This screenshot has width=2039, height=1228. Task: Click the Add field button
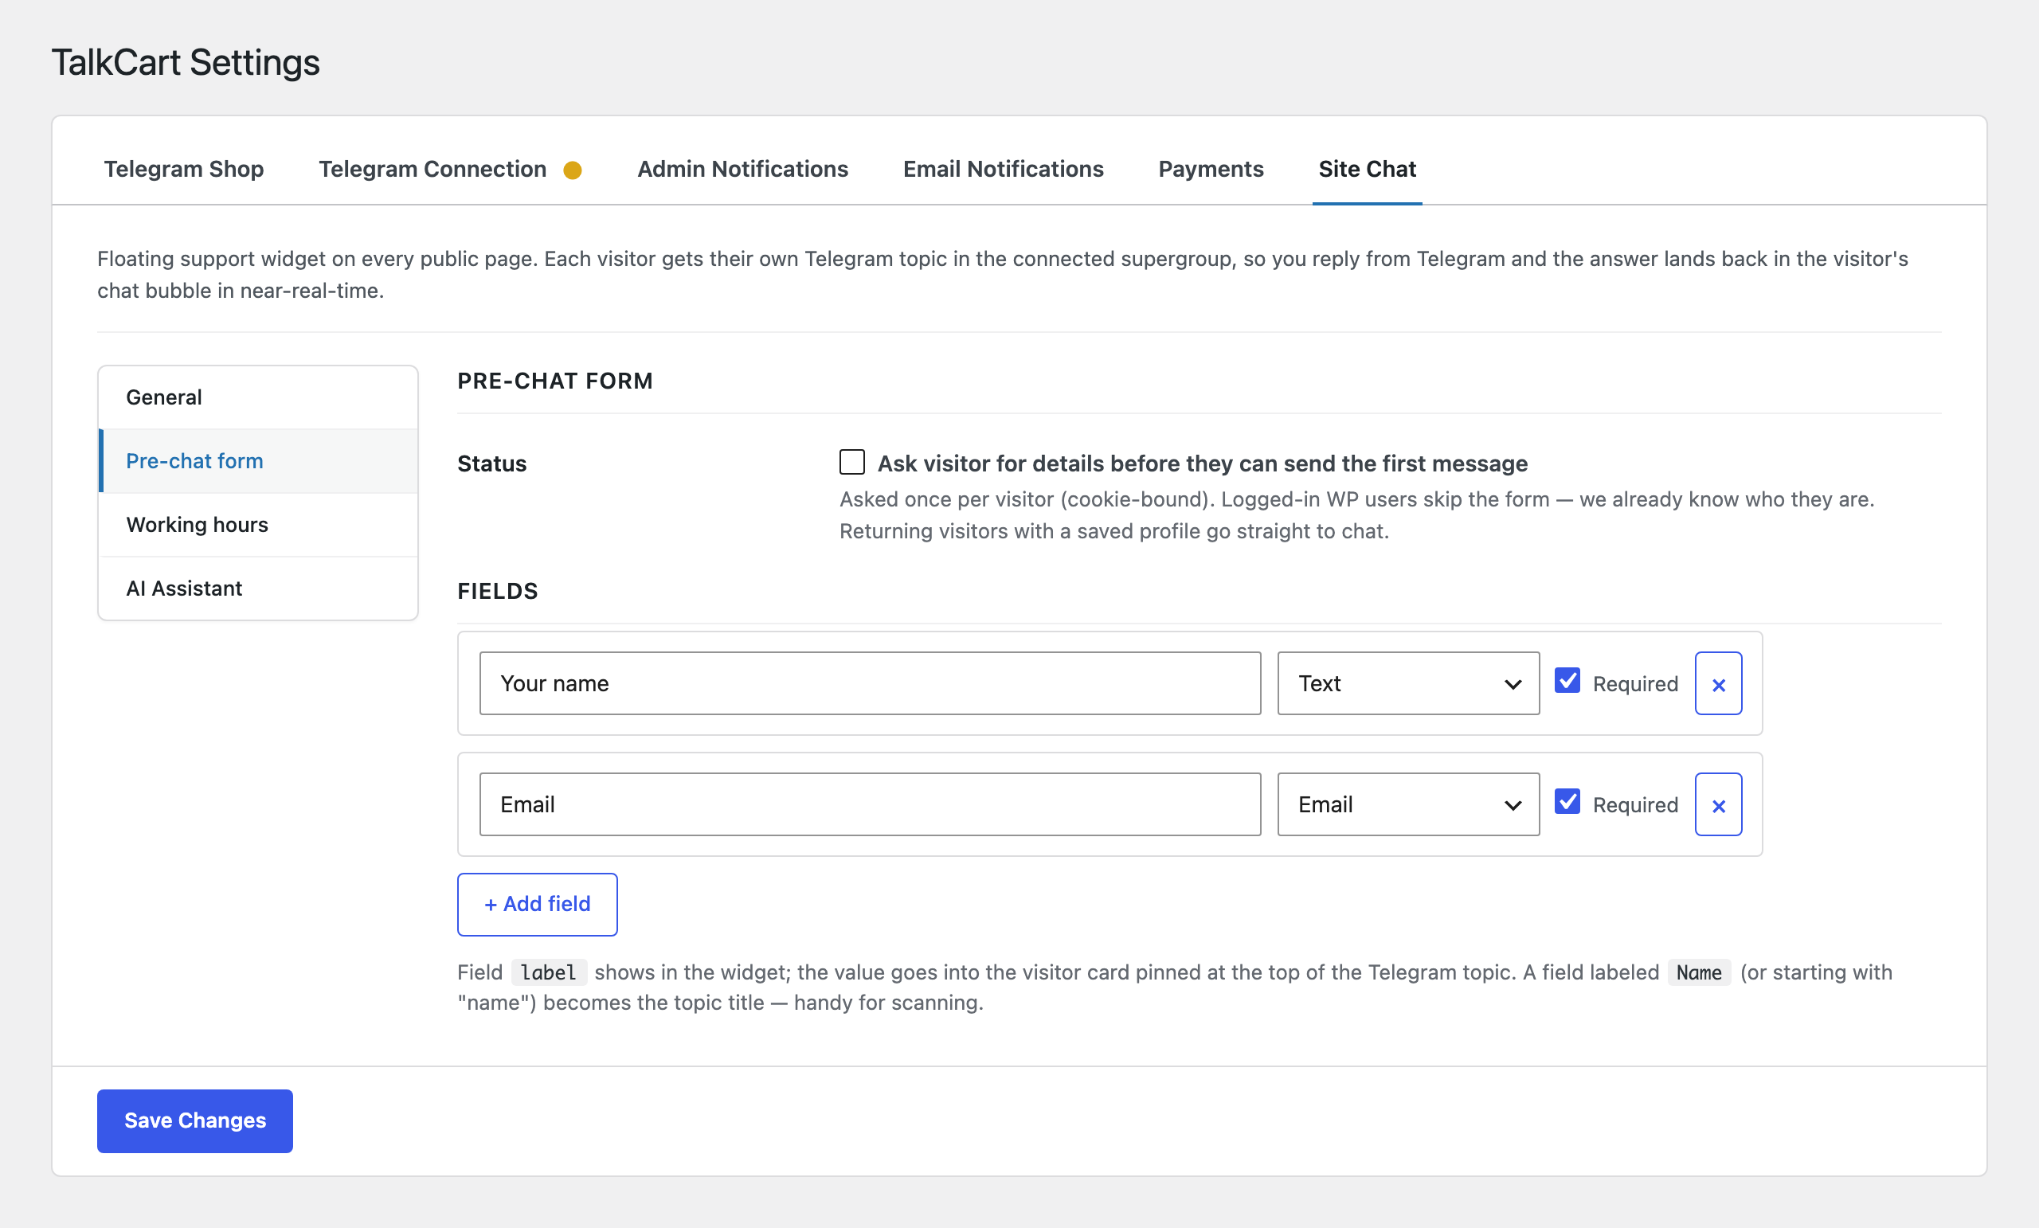click(537, 904)
